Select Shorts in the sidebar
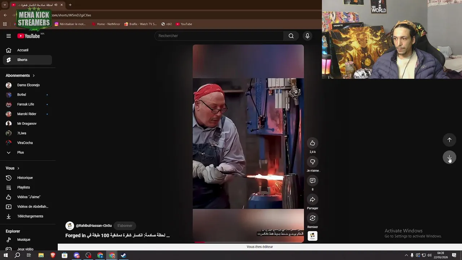This screenshot has height=260, width=462. point(27,60)
